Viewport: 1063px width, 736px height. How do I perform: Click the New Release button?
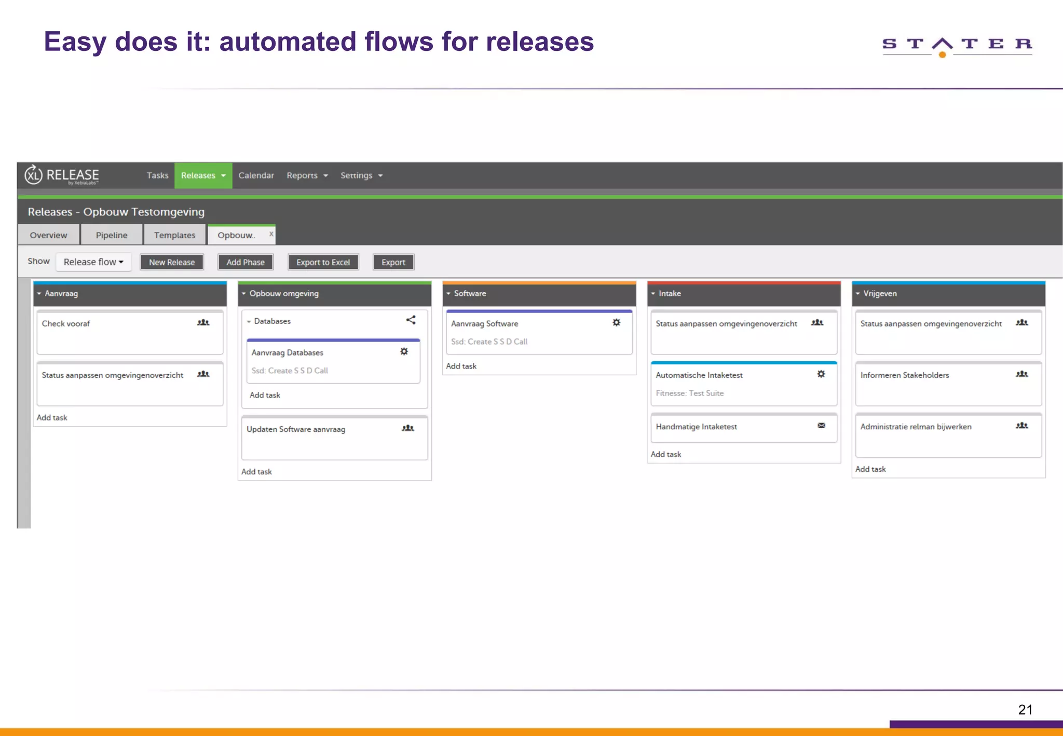pyautogui.click(x=172, y=262)
